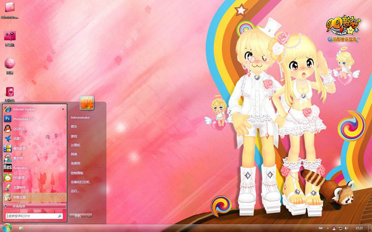The image size is (372, 232).
Task: Open the volume speaker tray icon
Action: point(346,228)
